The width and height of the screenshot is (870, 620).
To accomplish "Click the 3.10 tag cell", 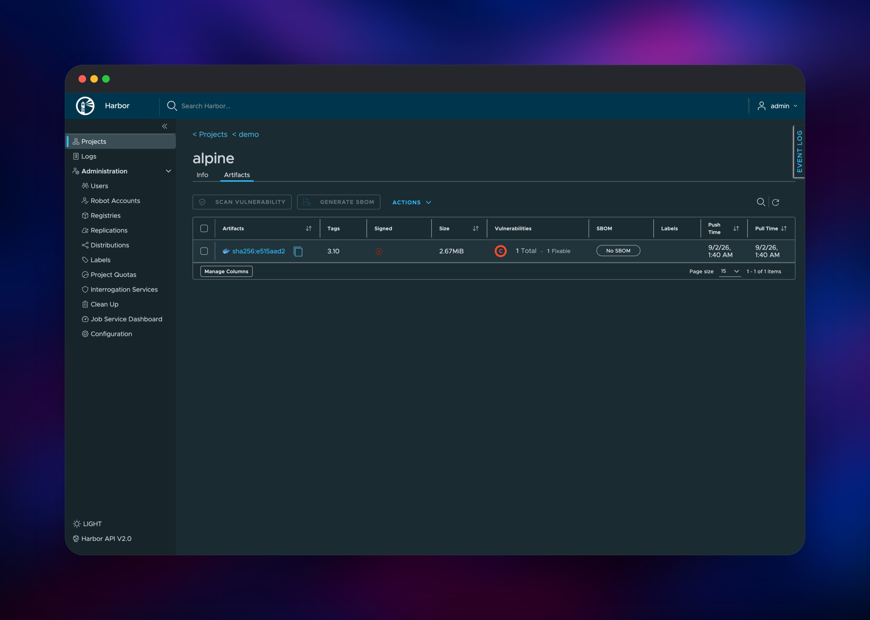I will tap(333, 251).
